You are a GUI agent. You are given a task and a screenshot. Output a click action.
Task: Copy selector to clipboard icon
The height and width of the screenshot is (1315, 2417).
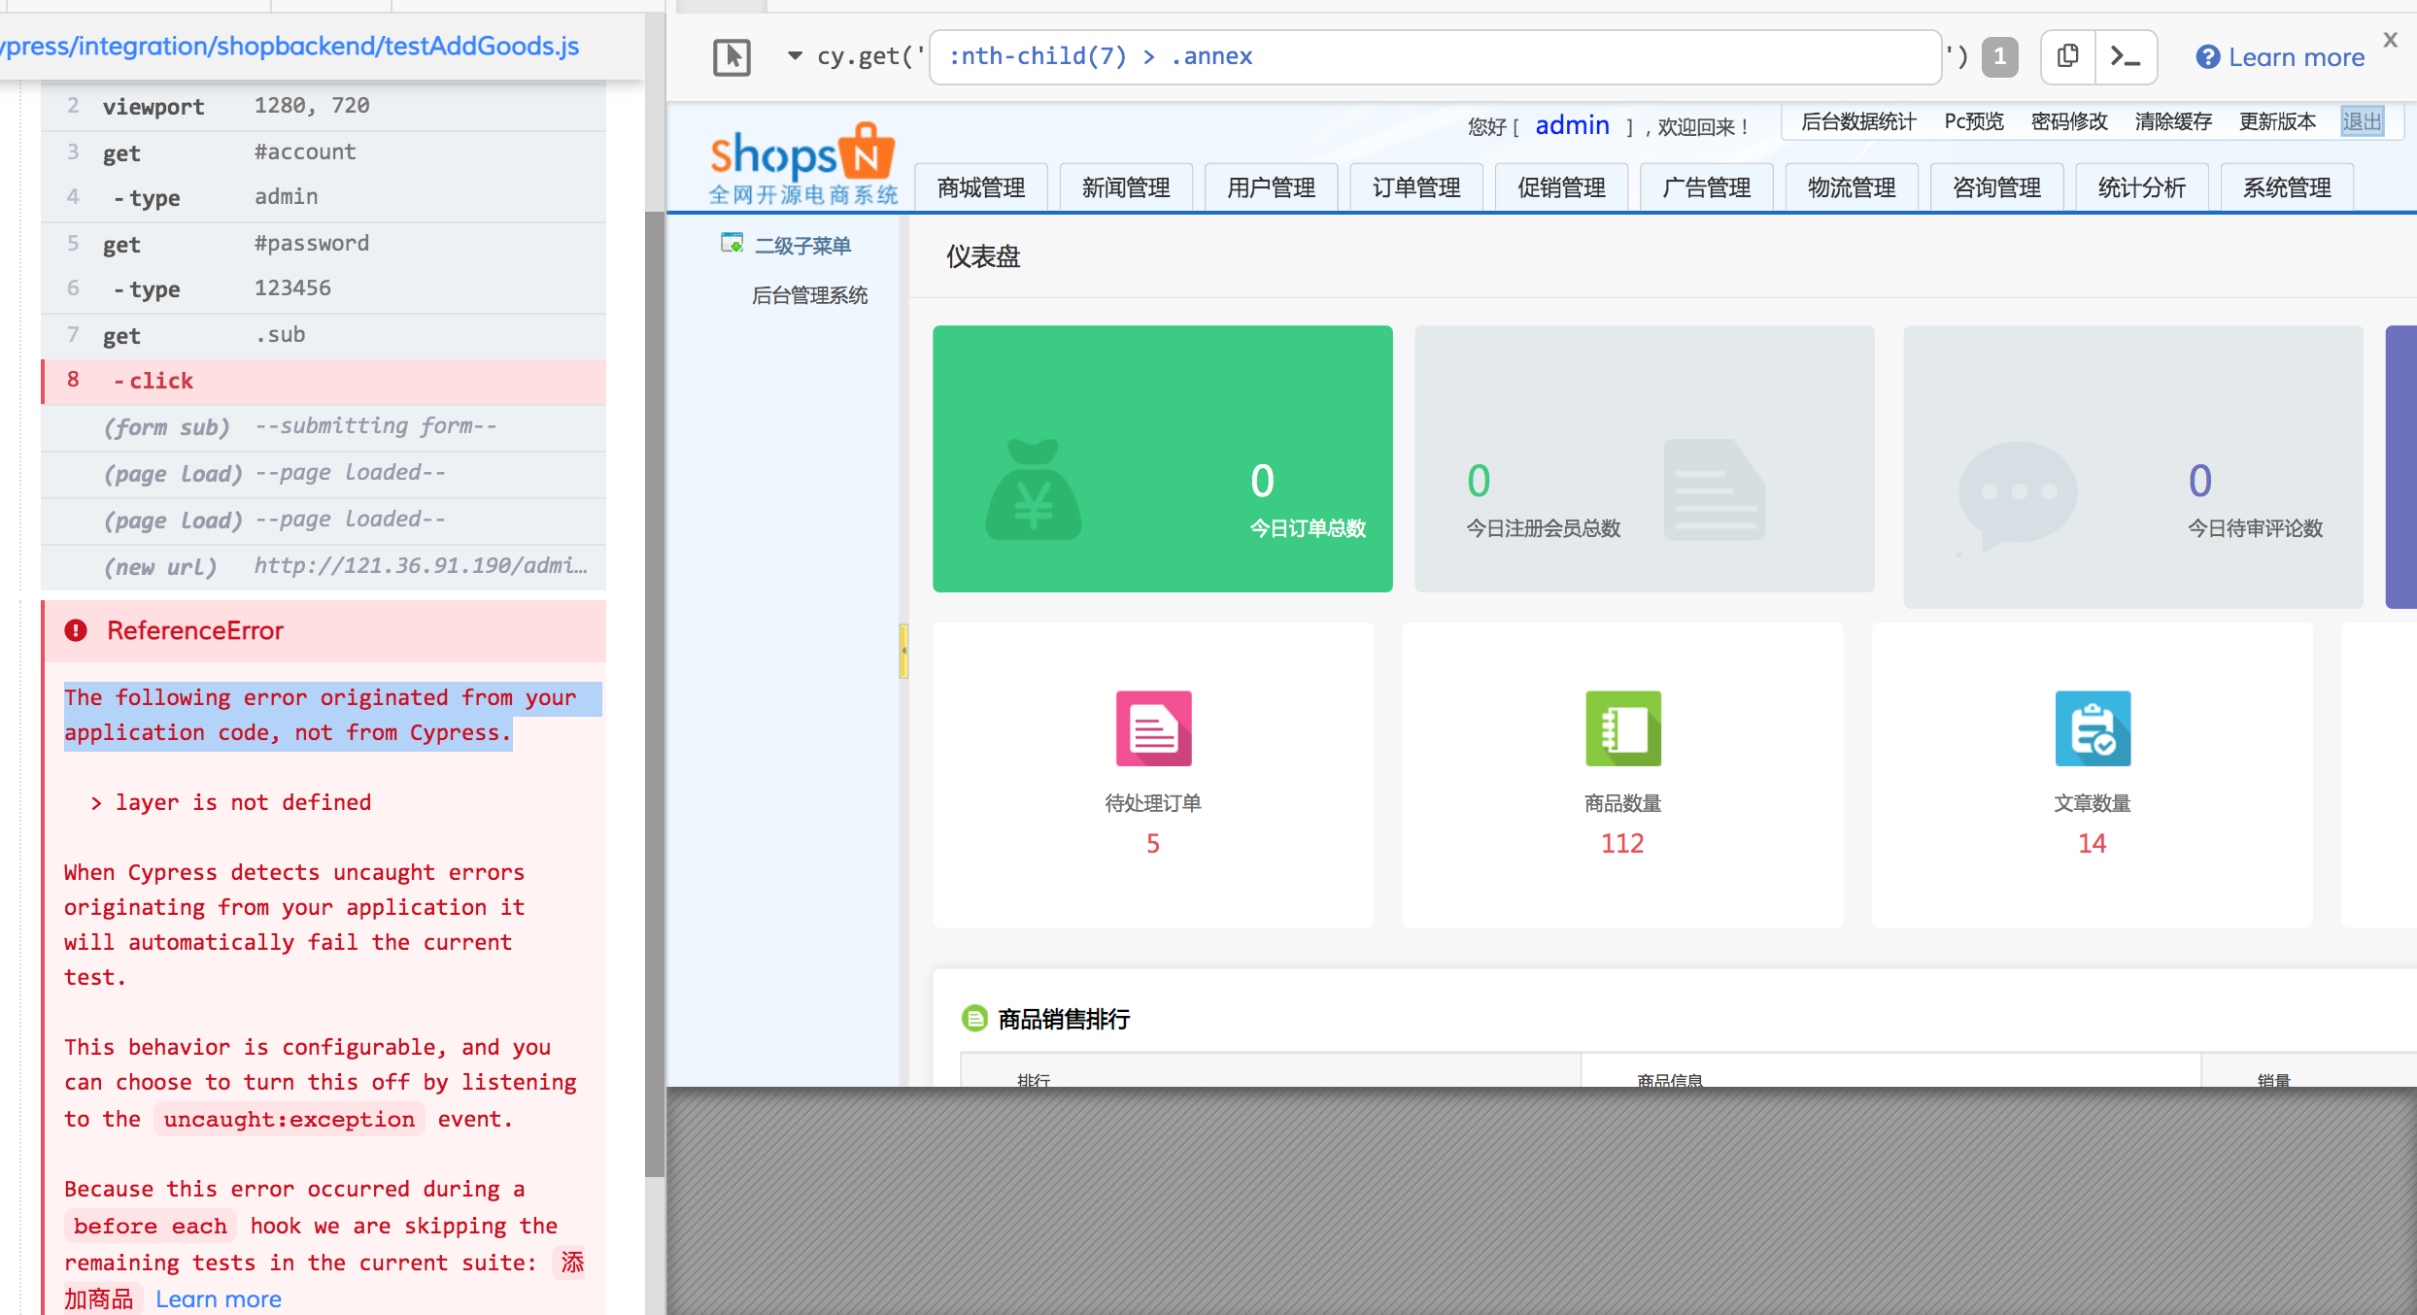2067,56
